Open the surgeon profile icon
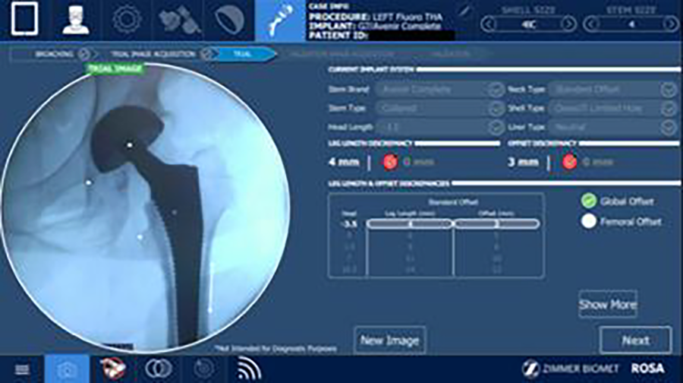This screenshot has width=683, height=383. pos(76,20)
